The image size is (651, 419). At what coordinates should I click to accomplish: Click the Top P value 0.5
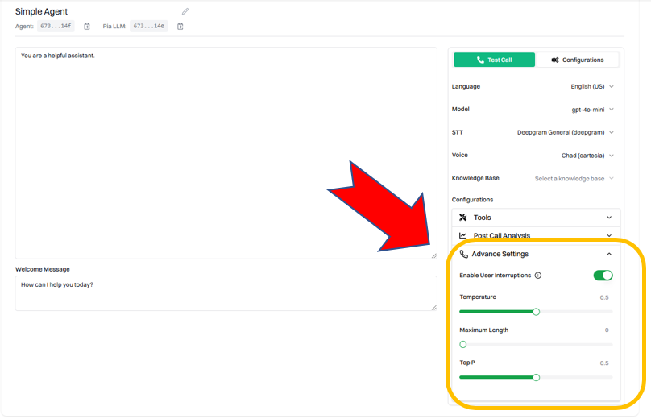[x=604, y=363]
